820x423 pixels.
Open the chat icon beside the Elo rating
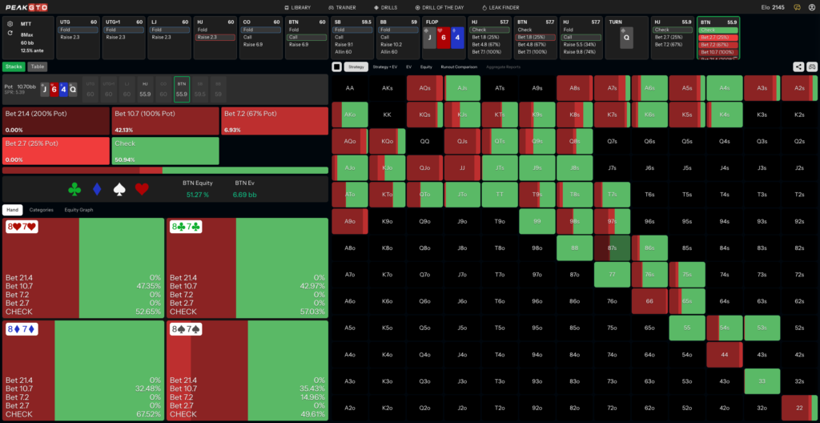coord(797,7)
